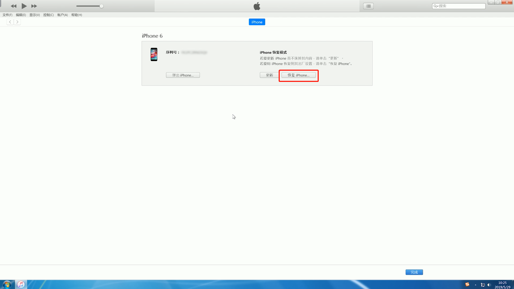Open the Windows Start orb
The height and width of the screenshot is (289, 514).
(x=7, y=284)
